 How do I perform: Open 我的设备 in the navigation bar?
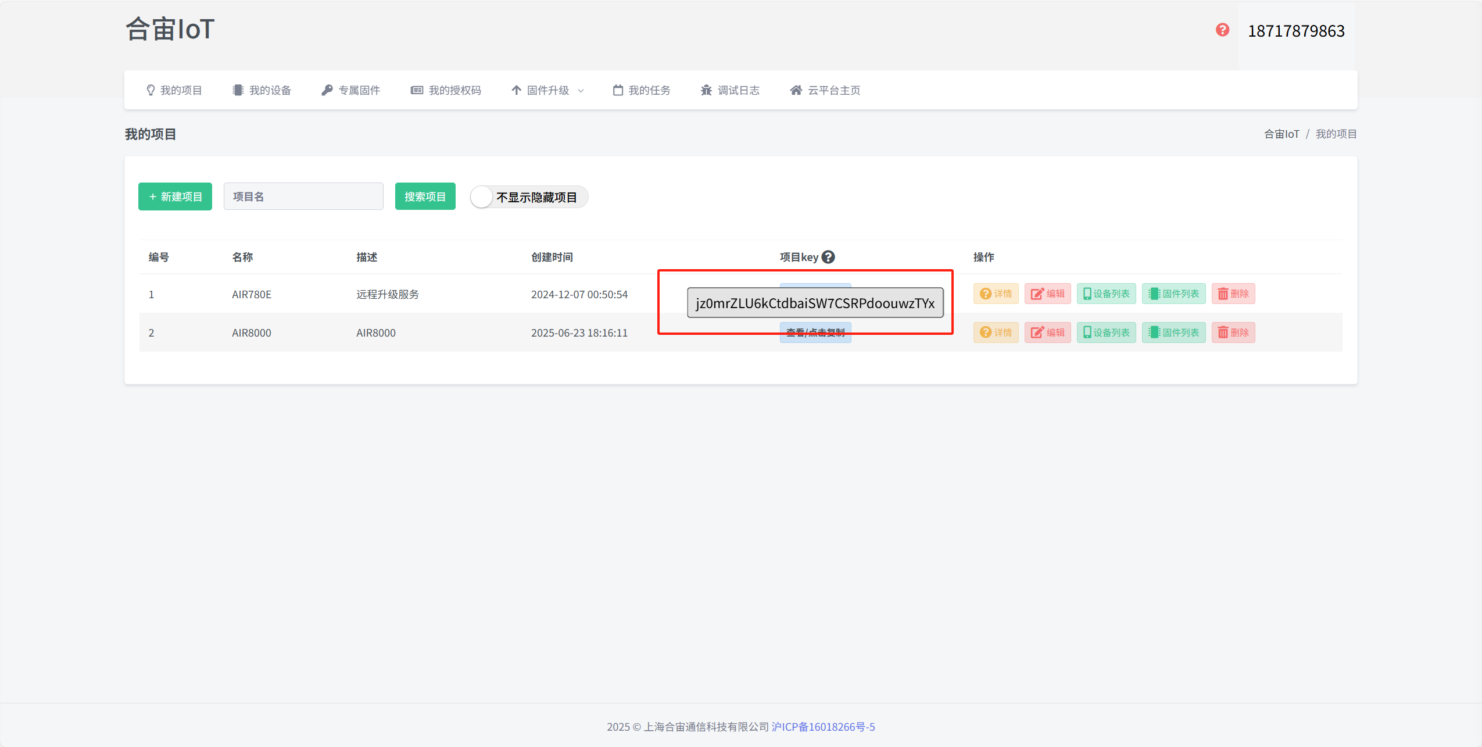click(262, 90)
